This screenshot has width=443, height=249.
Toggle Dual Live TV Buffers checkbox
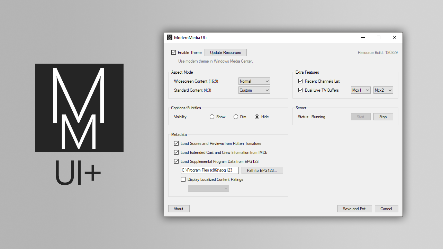click(x=301, y=90)
